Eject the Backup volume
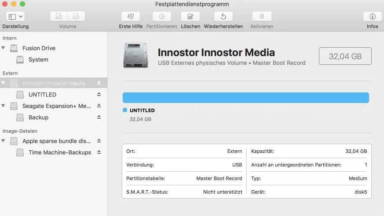 (x=99, y=117)
